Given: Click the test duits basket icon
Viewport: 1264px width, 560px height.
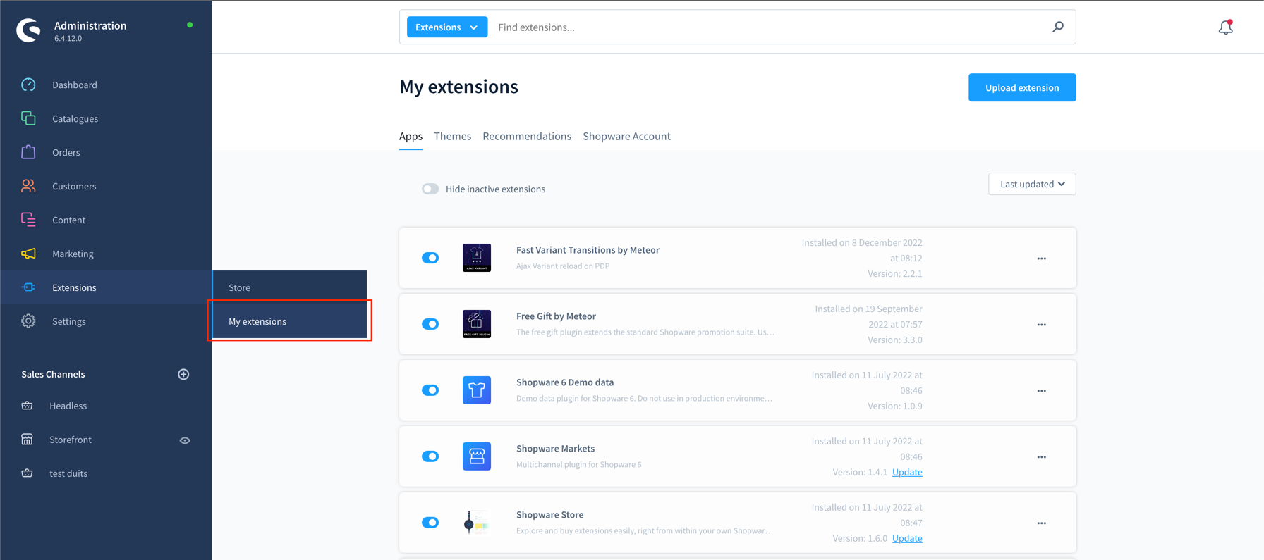Looking at the screenshot, I should (27, 473).
